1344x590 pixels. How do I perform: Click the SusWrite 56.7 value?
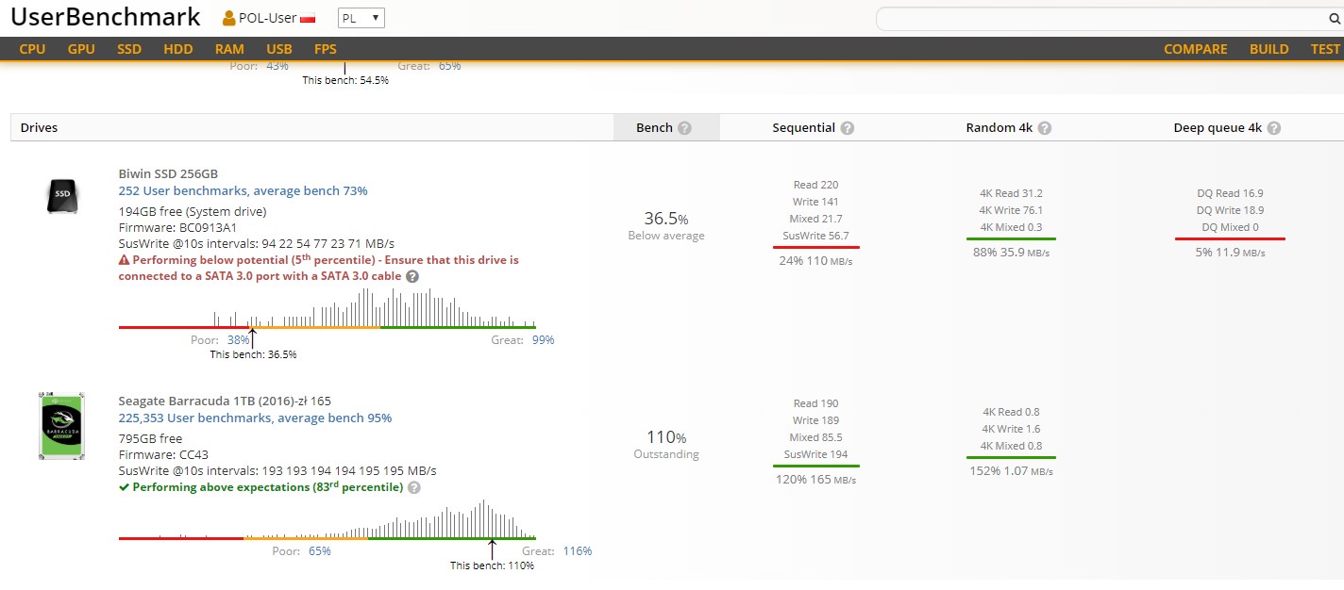815,236
